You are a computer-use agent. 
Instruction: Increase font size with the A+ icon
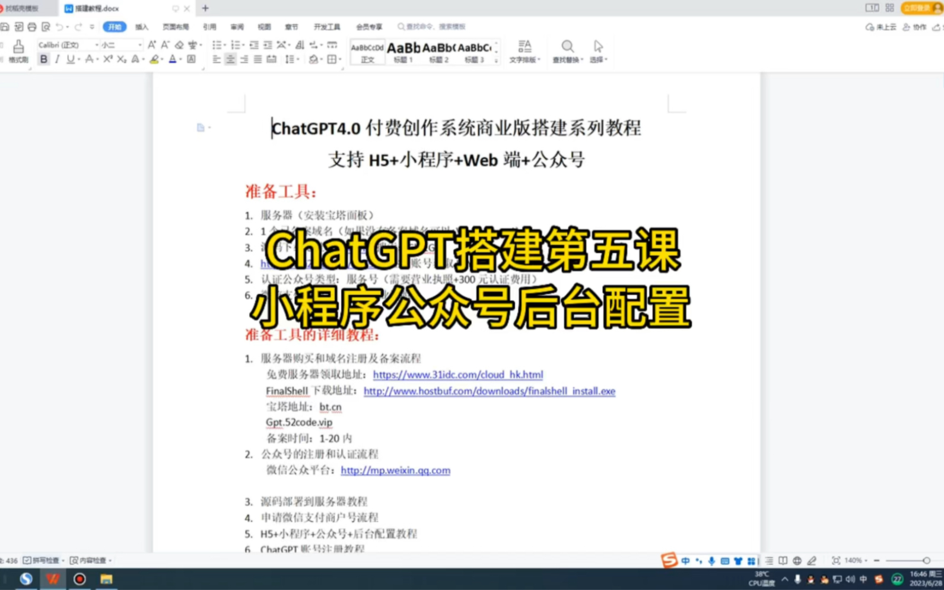click(x=152, y=45)
